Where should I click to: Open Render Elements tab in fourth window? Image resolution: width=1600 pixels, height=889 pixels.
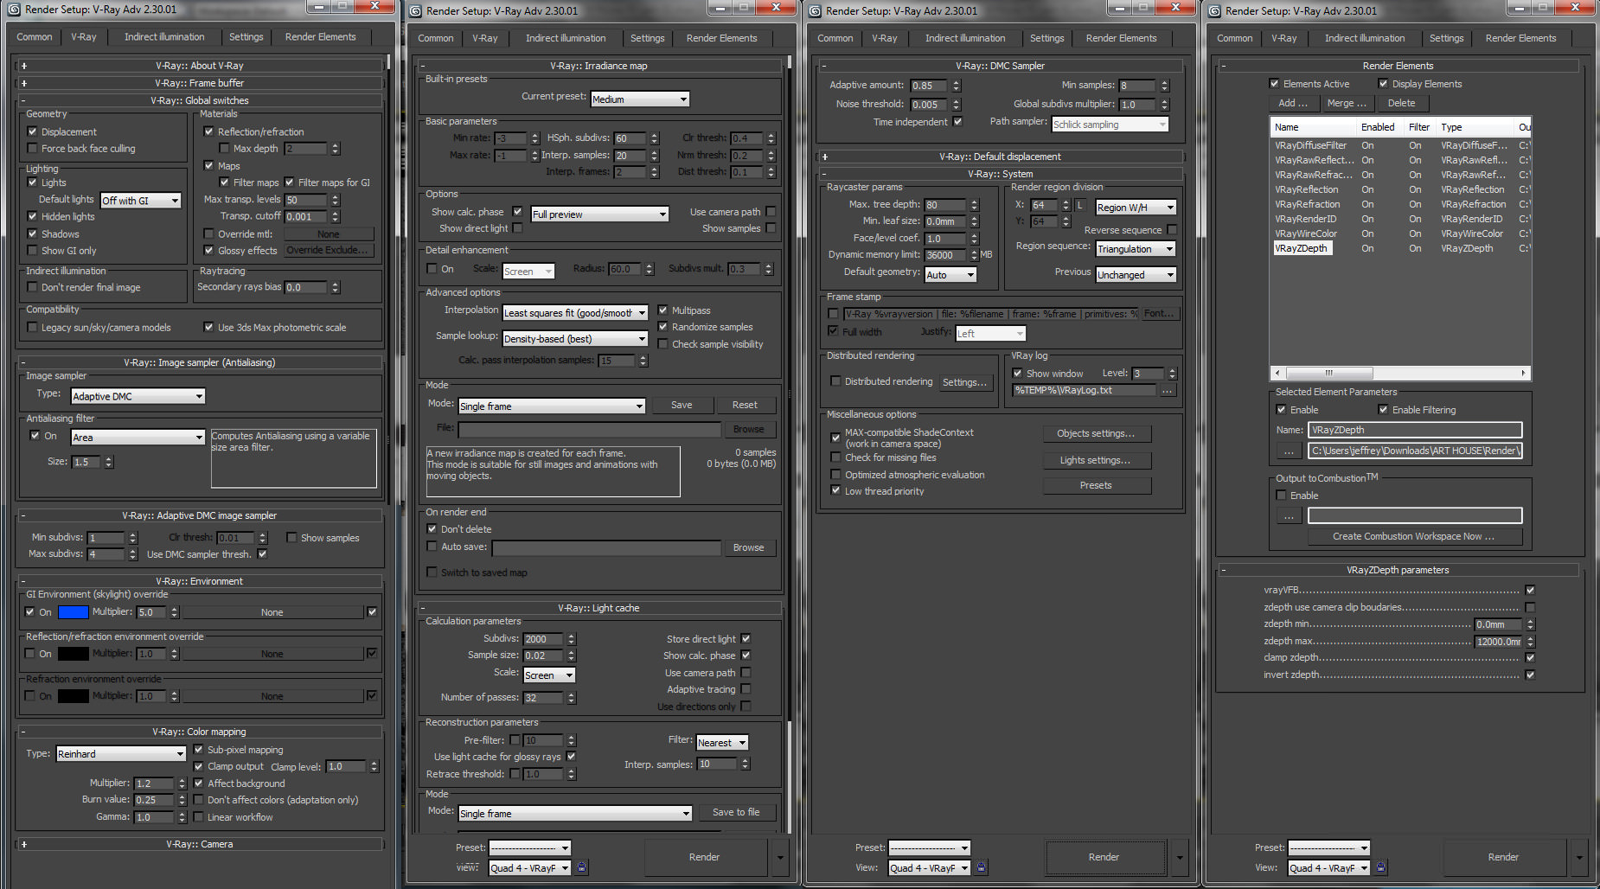(1520, 38)
